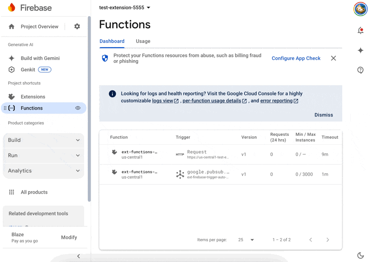The image size is (370, 262).
Task: Open the help question mark icon
Action: click(360, 70)
